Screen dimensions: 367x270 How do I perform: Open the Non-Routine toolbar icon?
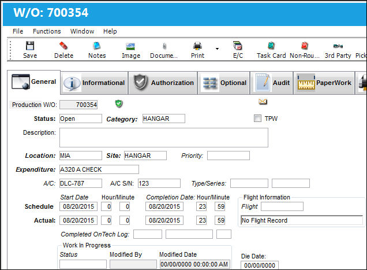(x=305, y=46)
